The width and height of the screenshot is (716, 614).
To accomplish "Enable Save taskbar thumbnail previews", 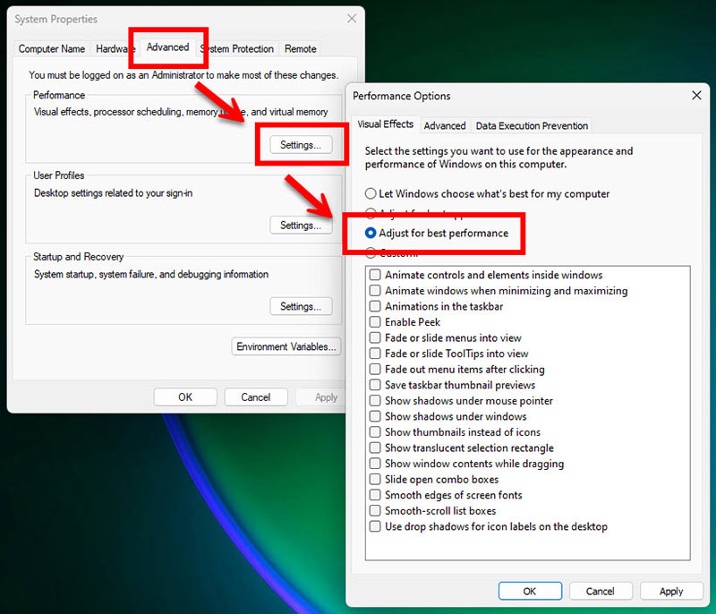I will pos(452,385).
